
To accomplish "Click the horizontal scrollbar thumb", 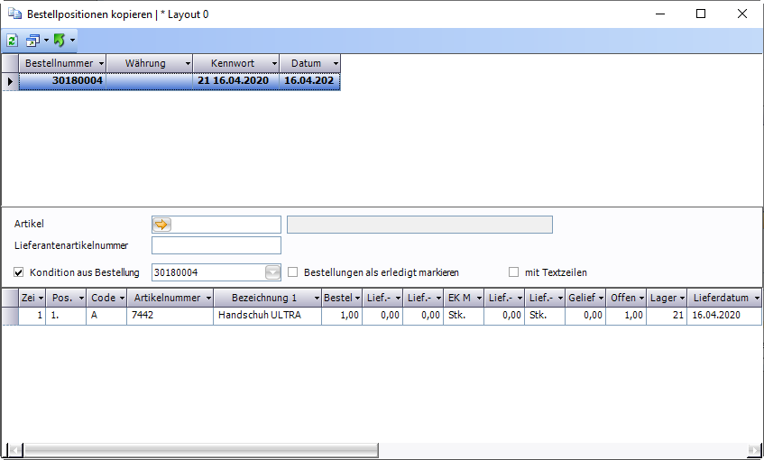I will tap(198, 449).
